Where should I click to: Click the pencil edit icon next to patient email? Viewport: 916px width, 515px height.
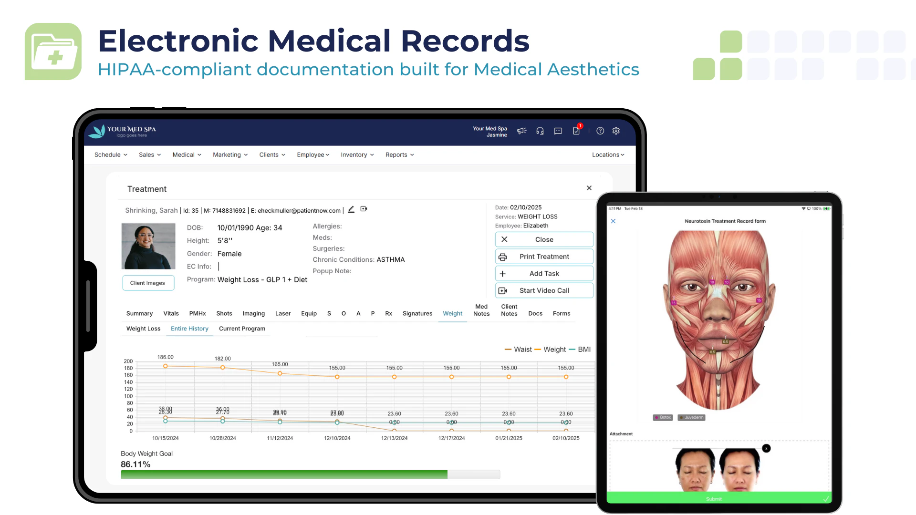click(x=352, y=209)
